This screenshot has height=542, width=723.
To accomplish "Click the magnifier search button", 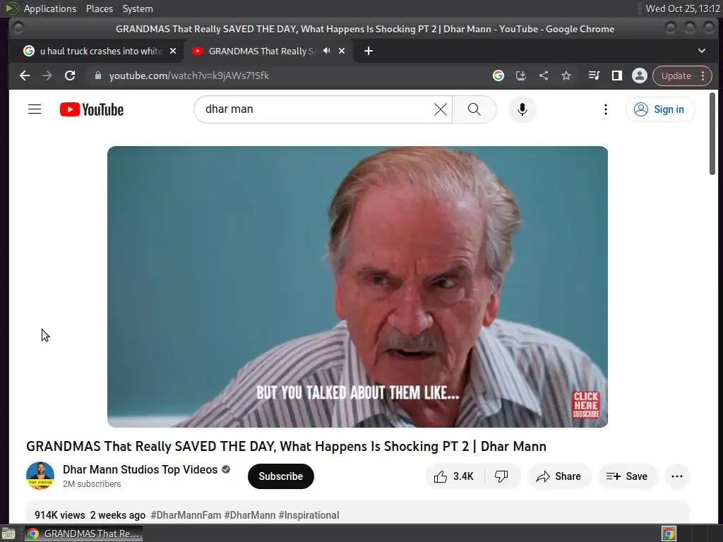I will [x=474, y=109].
